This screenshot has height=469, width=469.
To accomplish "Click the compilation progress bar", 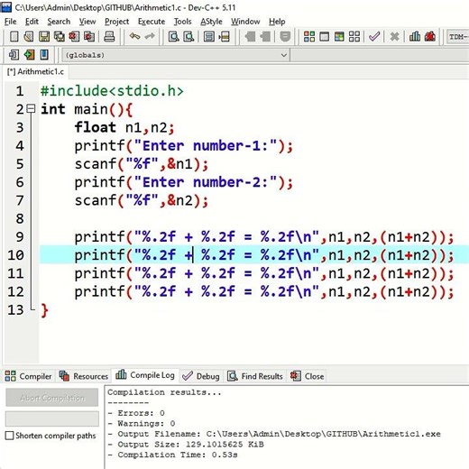I will pyautogui.click(x=52, y=418).
